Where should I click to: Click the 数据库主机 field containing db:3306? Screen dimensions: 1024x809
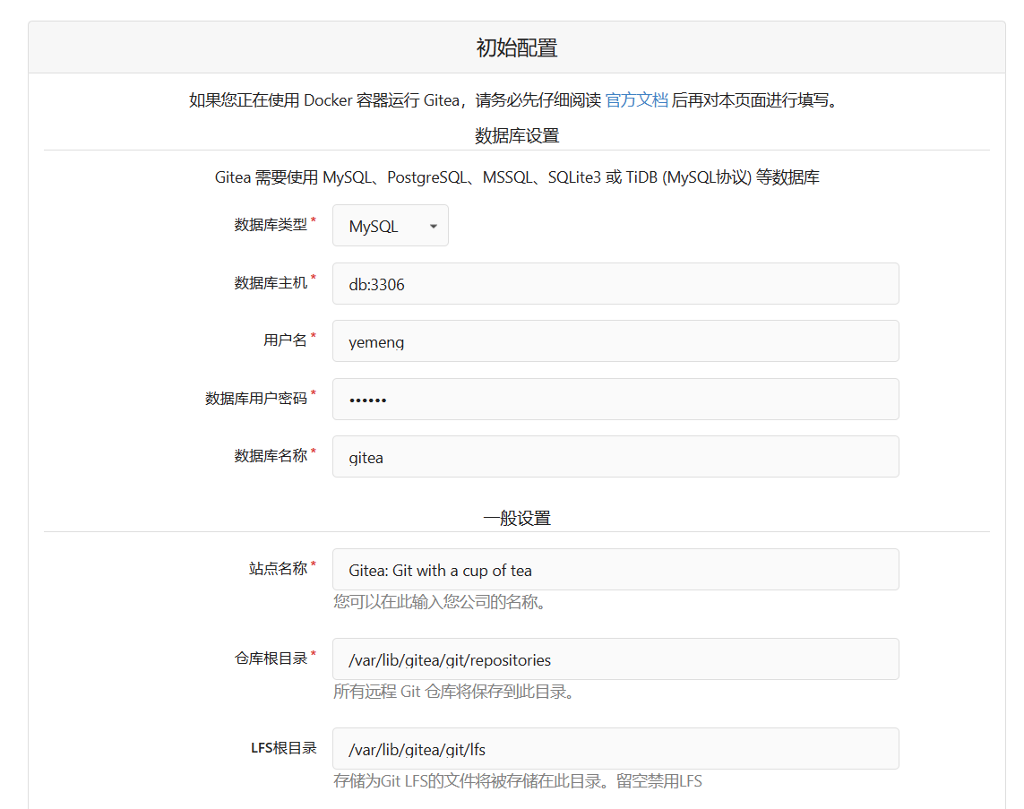tap(615, 284)
